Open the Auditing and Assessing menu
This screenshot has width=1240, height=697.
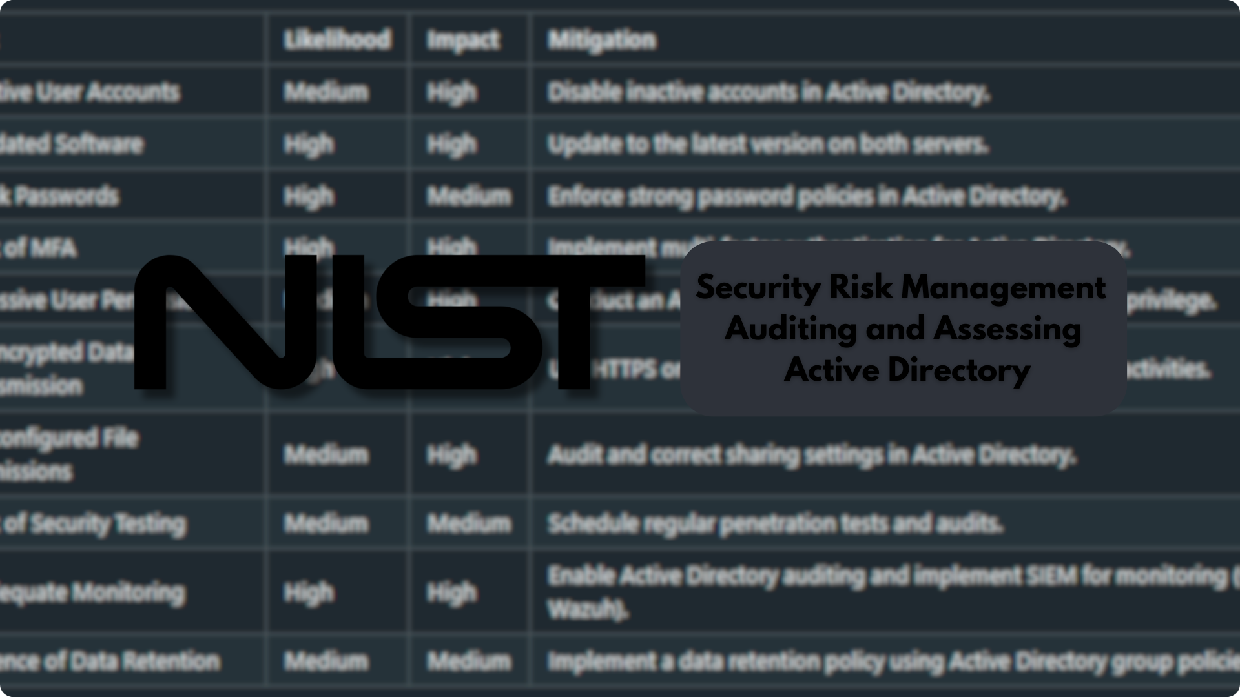902,329
